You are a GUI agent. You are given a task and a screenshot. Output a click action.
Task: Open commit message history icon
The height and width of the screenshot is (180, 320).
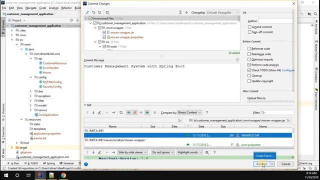coord(237,60)
